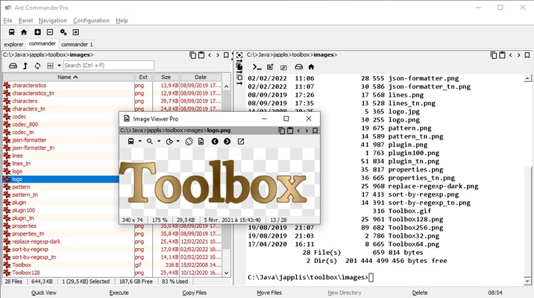Switch to the explorer tab
Image resolution: width=534 pixels, height=298 pixels.
tap(13, 44)
